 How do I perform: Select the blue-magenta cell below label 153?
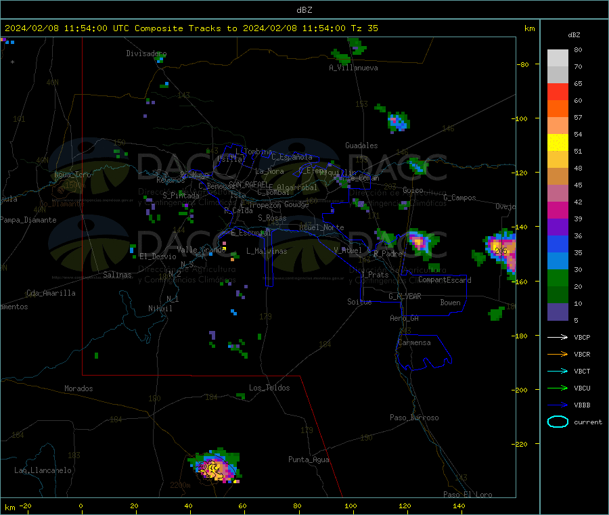(398, 122)
